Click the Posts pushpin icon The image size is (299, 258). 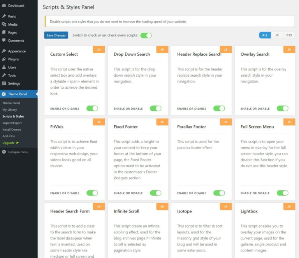pyautogui.click(x=4, y=16)
